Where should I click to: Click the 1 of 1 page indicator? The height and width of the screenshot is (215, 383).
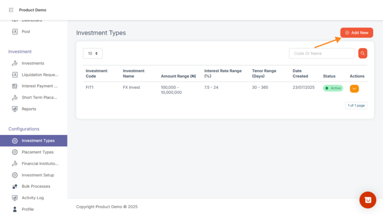356,106
